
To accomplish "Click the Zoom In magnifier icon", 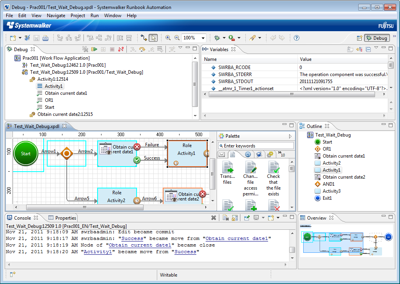I will 168,38.
